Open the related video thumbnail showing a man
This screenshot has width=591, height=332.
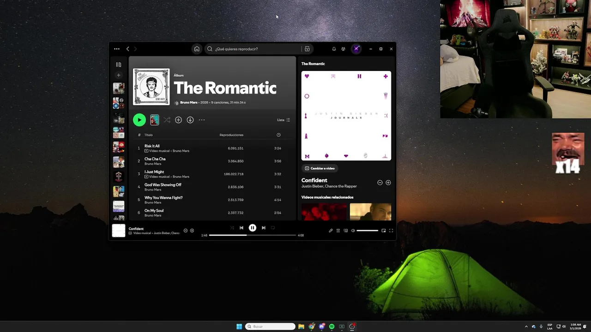tap(370, 212)
